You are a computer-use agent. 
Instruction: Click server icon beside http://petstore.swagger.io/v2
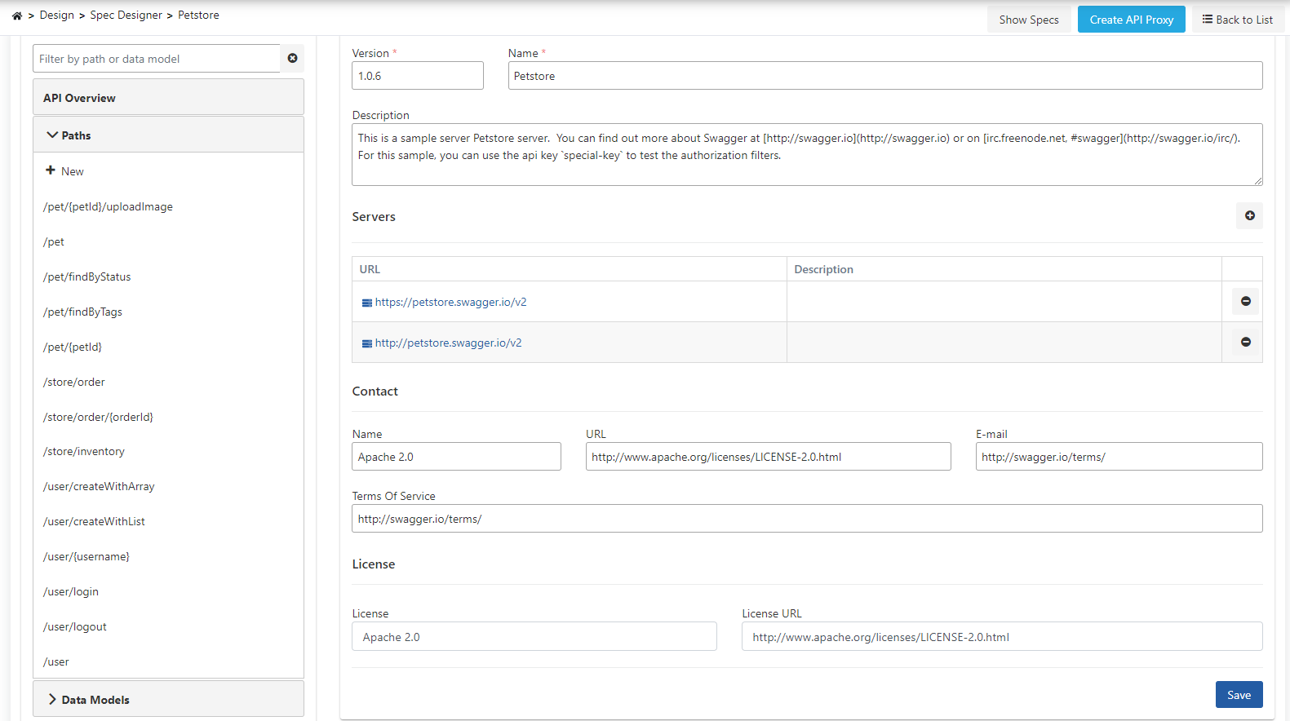click(367, 343)
